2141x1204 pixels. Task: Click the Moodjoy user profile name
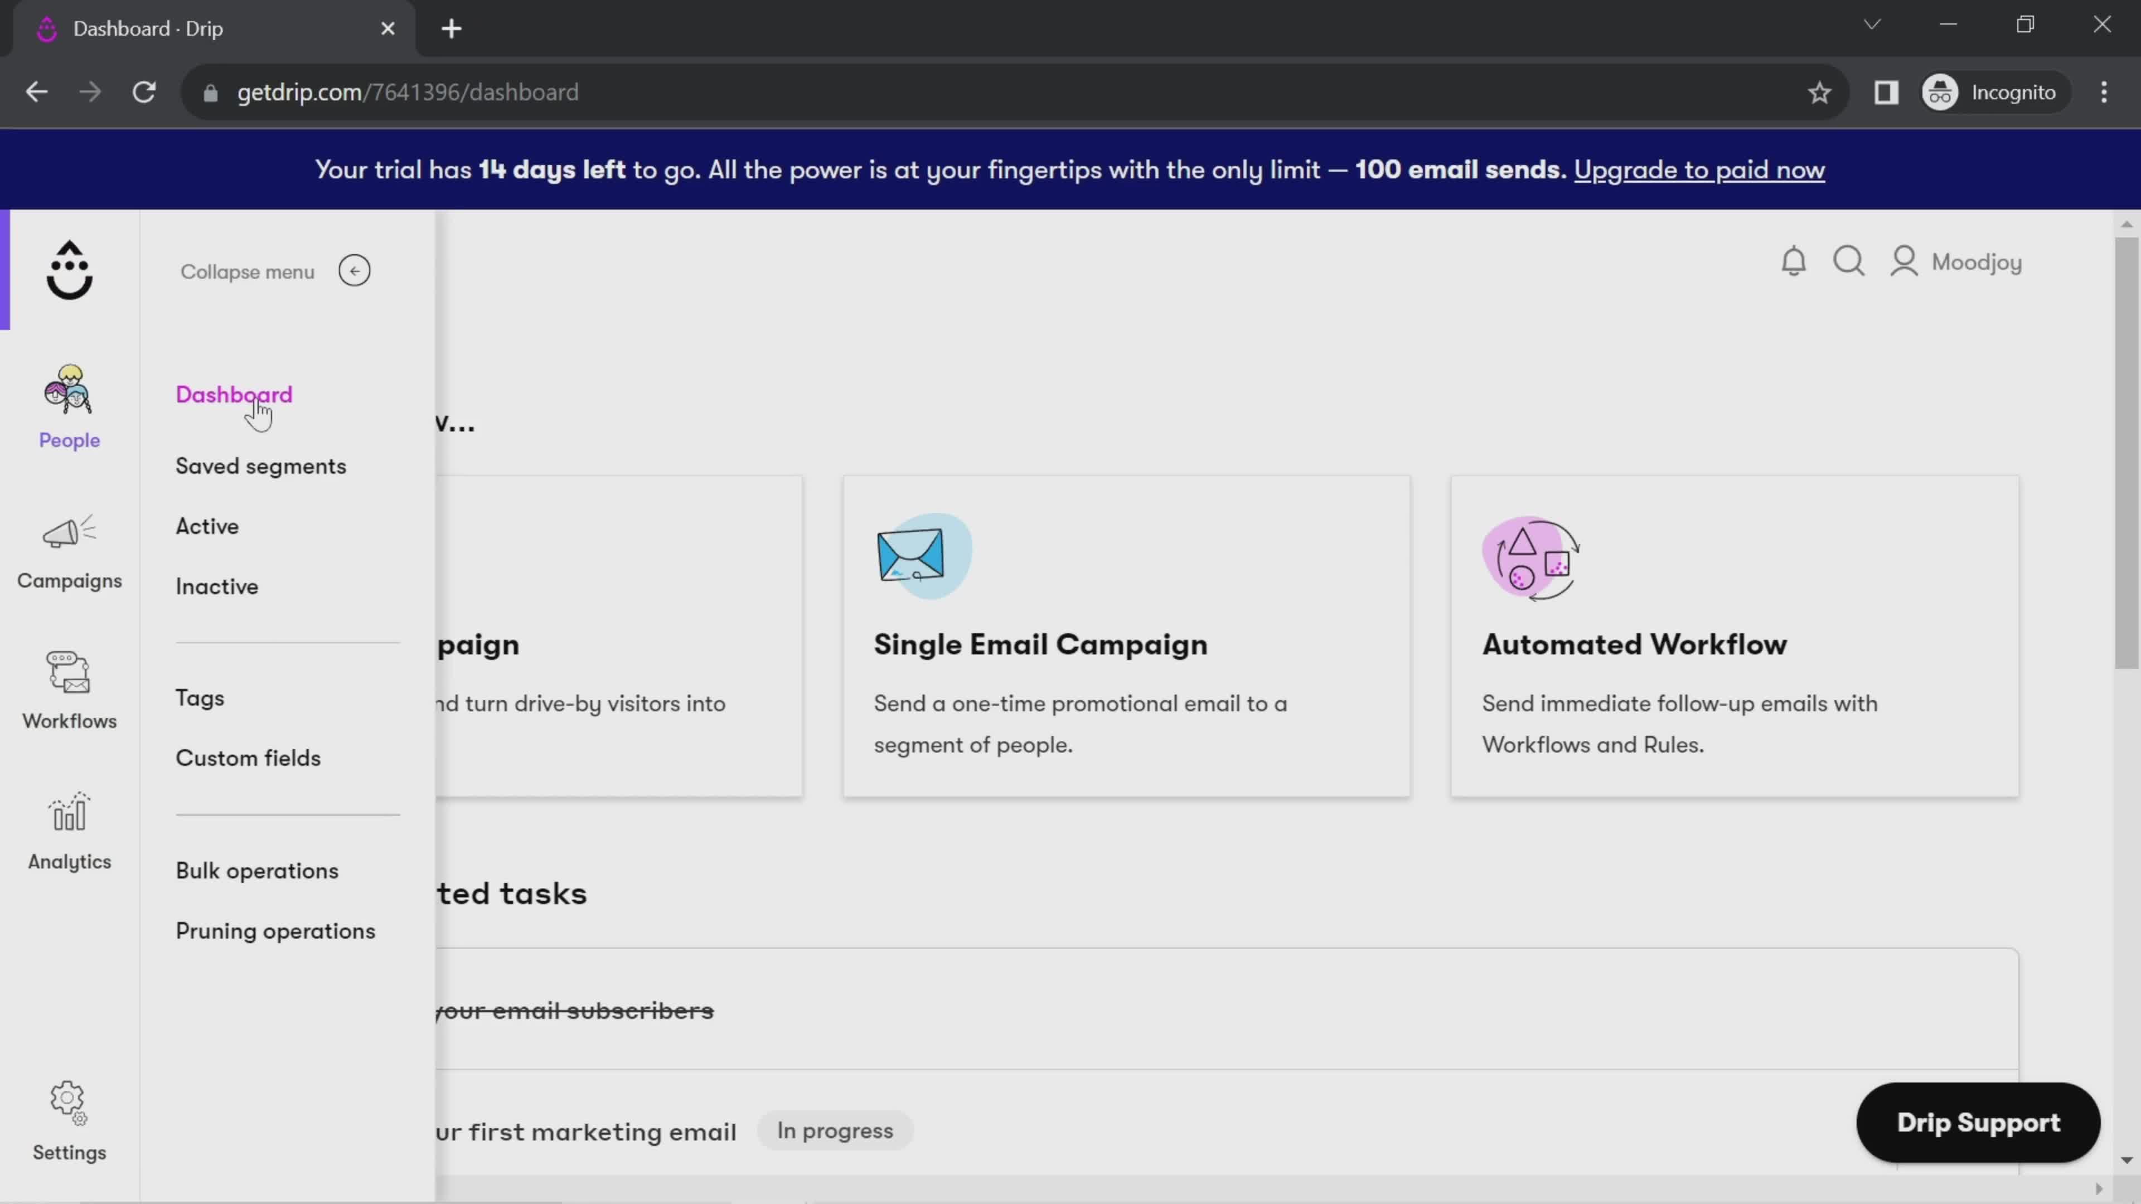point(1977,261)
